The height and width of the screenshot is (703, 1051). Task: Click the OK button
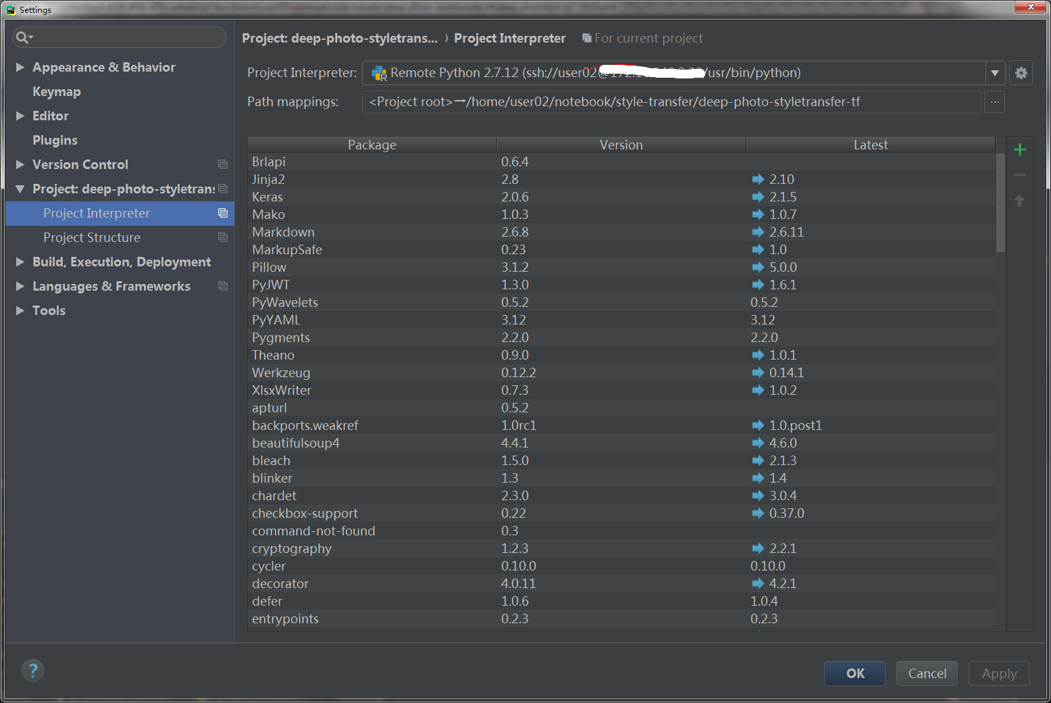coord(854,673)
